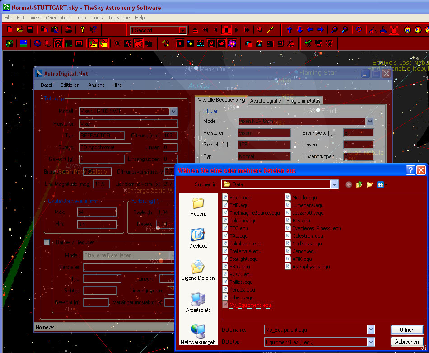The image size is (429, 353).
Task: Select the file Takahashi.equ
Action: [242, 244]
